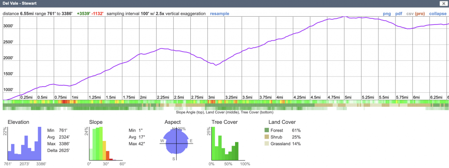Click the profile valley near 3mi
Viewport: 449px width, 168px height.
pos(216,65)
